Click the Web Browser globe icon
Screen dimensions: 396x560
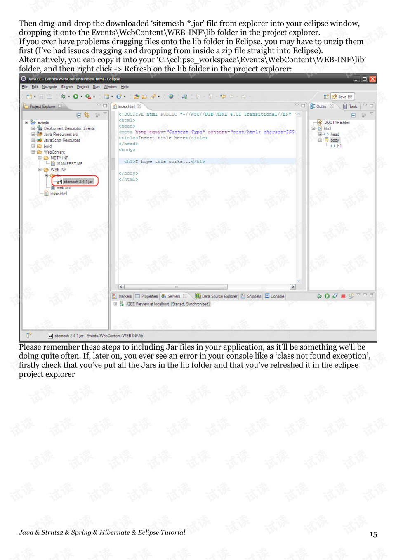[171, 97]
